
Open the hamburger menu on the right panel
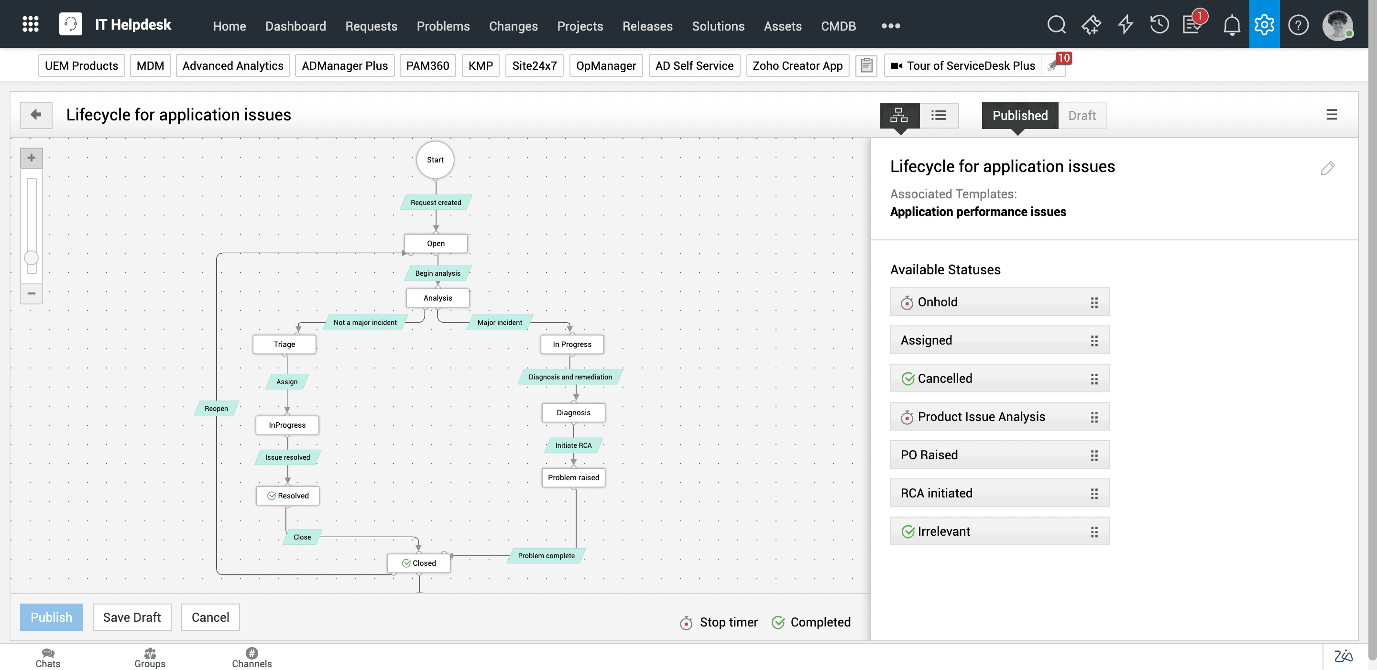point(1332,114)
